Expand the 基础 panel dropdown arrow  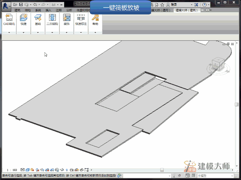pyautogui.click(x=38, y=32)
